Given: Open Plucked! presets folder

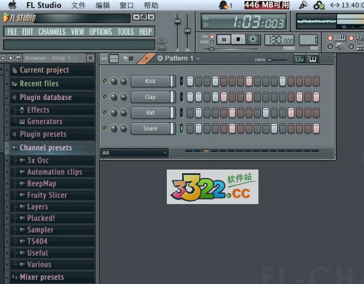Looking at the screenshot, I should [x=52, y=218].
